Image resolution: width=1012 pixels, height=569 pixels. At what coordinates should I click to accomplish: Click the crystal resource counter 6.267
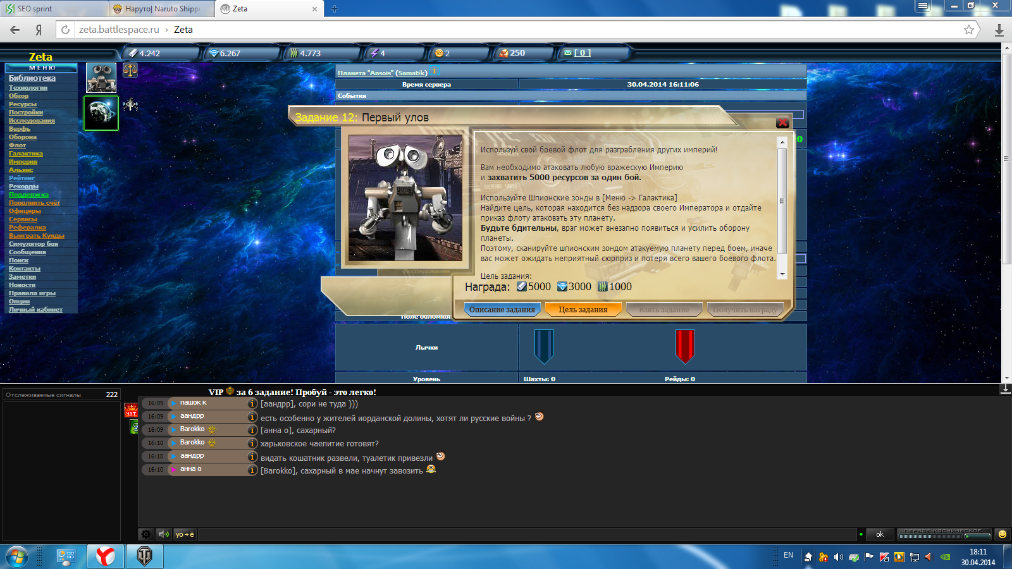(x=240, y=53)
